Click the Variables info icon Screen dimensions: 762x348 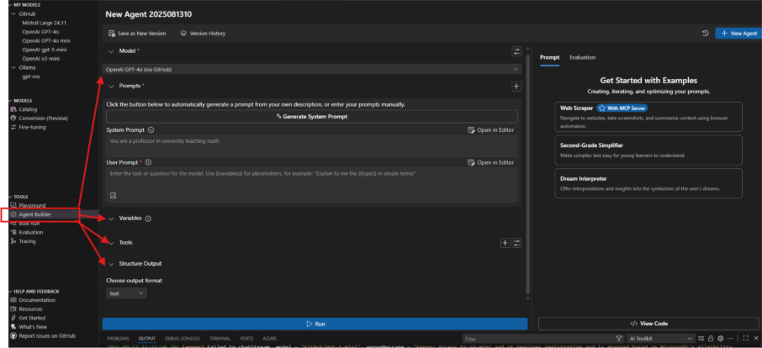coord(148,219)
